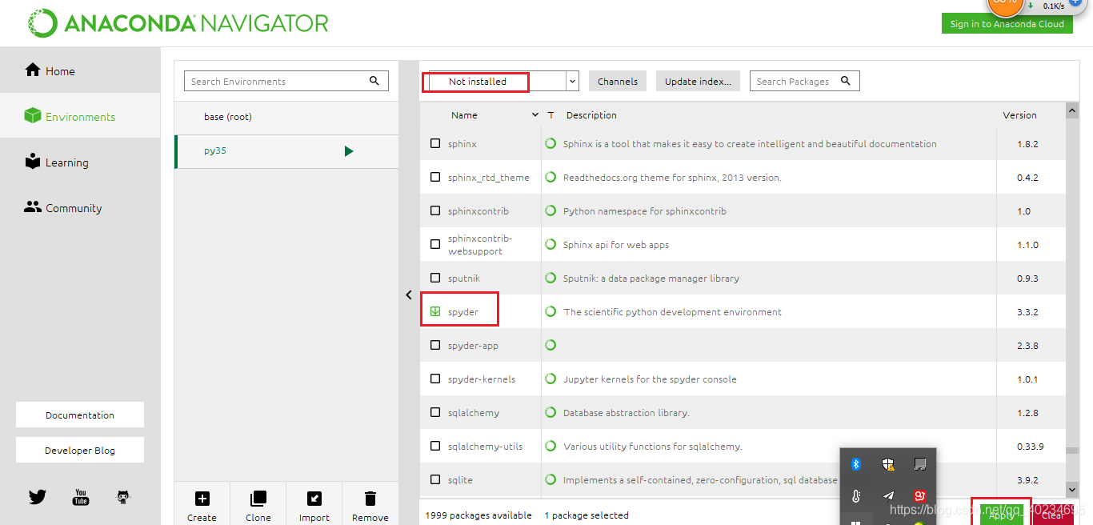1093x525 pixels.
Task: Check the sphinx package checkbox
Action: tap(435, 144)
